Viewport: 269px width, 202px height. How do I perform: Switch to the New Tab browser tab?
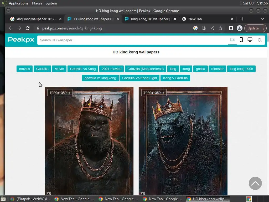point(195,19)
